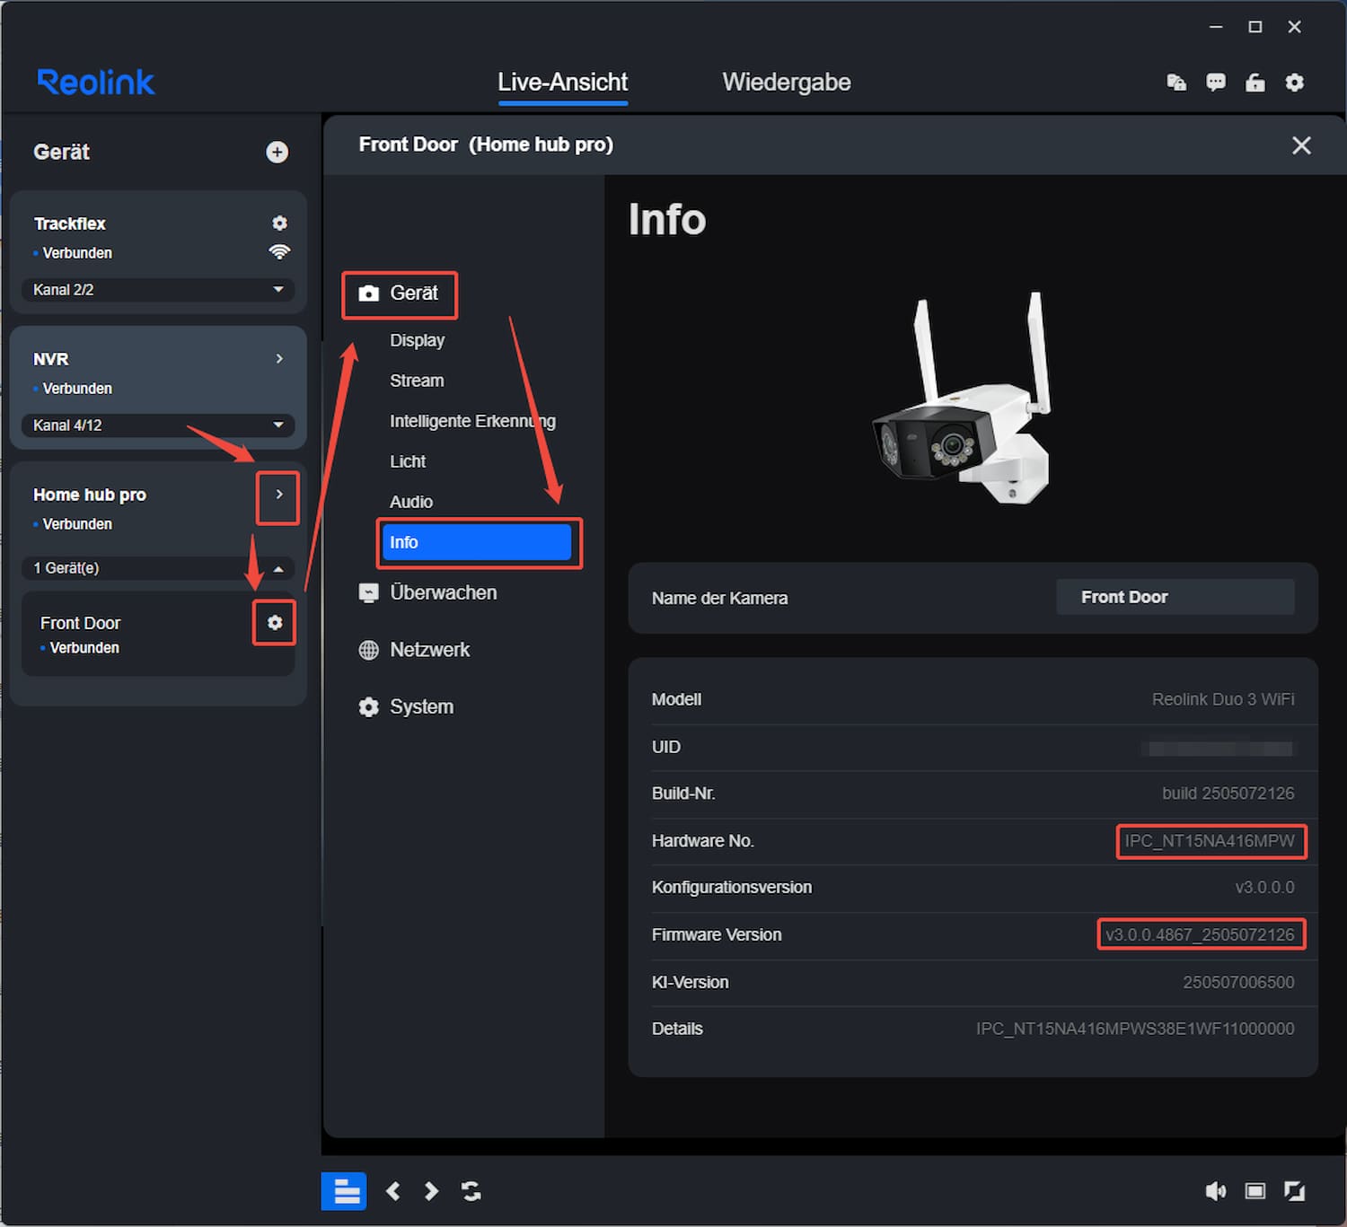The image size is (1347, 1227).
Task: Click build 2505072126 value
Action: coord(1228,793)
